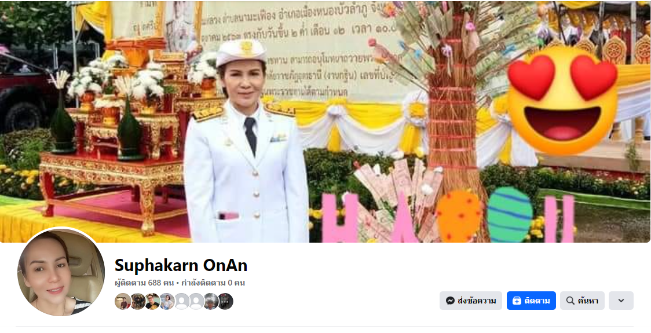
Task: Open the follower avatar of the man in glasses
Action: click(x=152, y=302)
